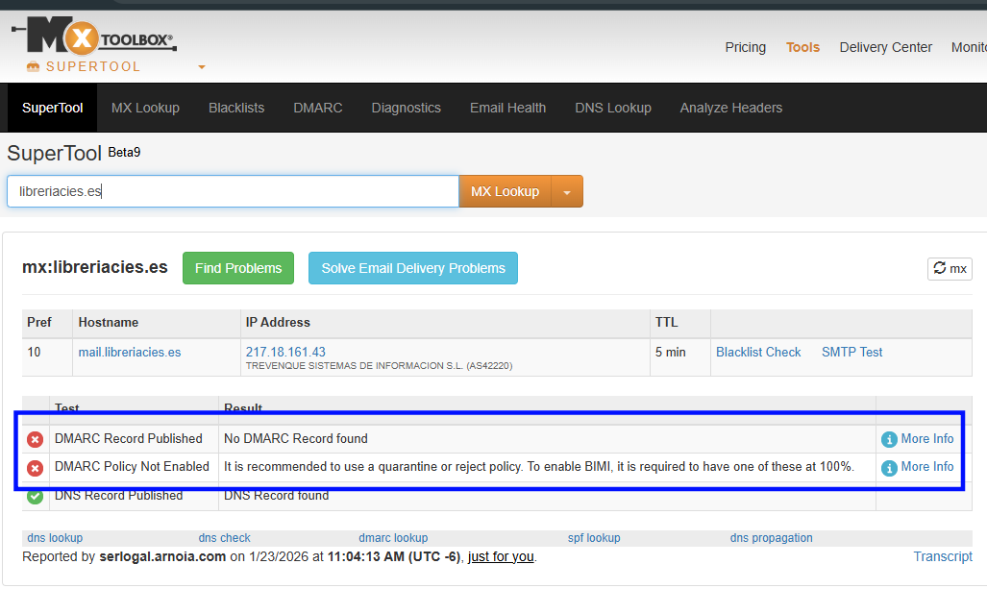Image resolution: width=987 pixels, height=589 pixels.
Task: Click the TTL column header
Action: (666, 322)
